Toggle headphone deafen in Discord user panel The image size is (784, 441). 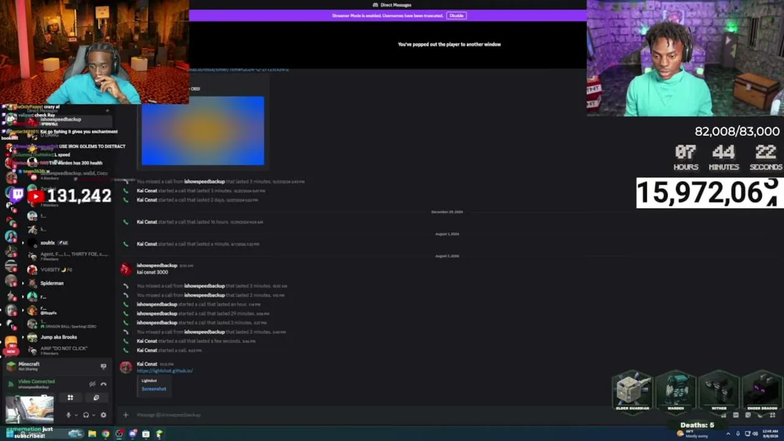[86, 415]
